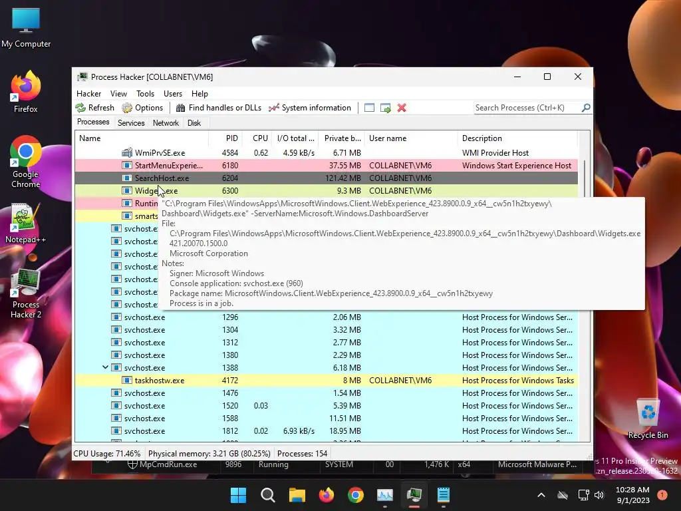This screenshot has width=681, height=511.
Task: Sort by the Name column header
Action: 142,138
